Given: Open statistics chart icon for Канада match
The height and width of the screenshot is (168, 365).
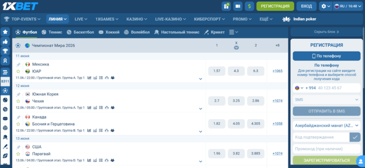Looking at the screenshot, I should (x=89, y=130).
